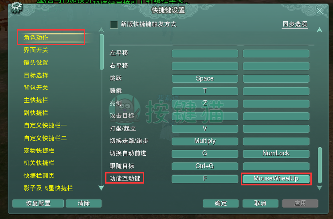The image size is (333, 219).
Task: Click the category list scroll-up arrow
Action: coord(101,30)
